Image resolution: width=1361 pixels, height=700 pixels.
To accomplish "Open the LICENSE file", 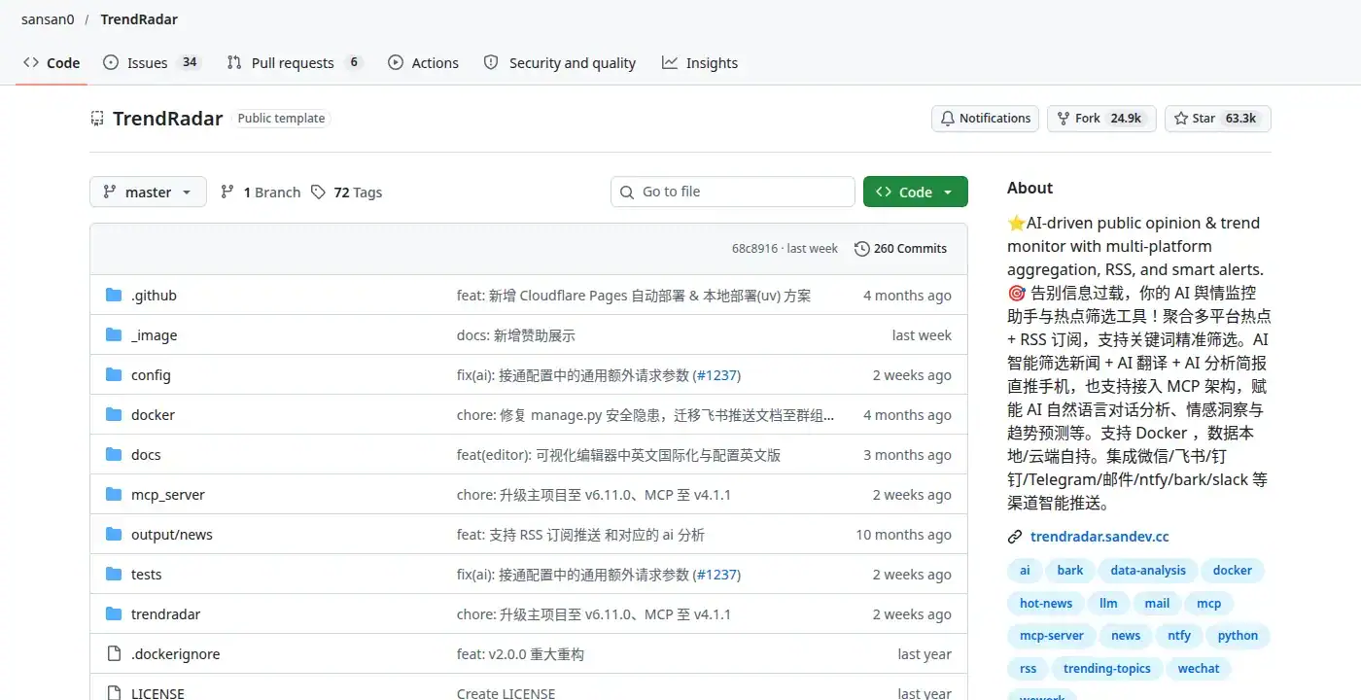I will [x=157, y=693].
